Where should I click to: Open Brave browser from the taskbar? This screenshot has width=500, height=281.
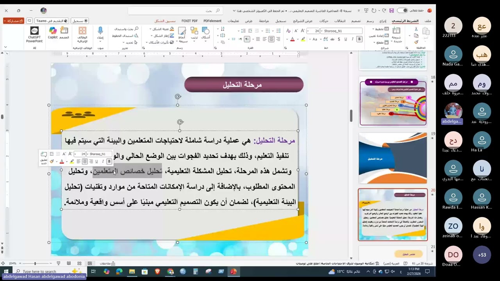point(157,272)
